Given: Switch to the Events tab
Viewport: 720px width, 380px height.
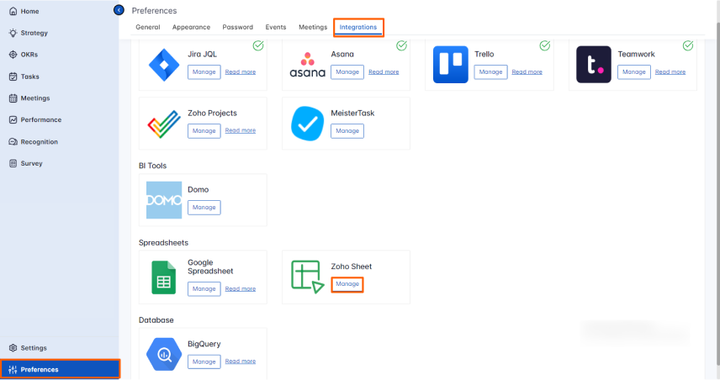Looking at the screenshot, I should tap(276, 27).
